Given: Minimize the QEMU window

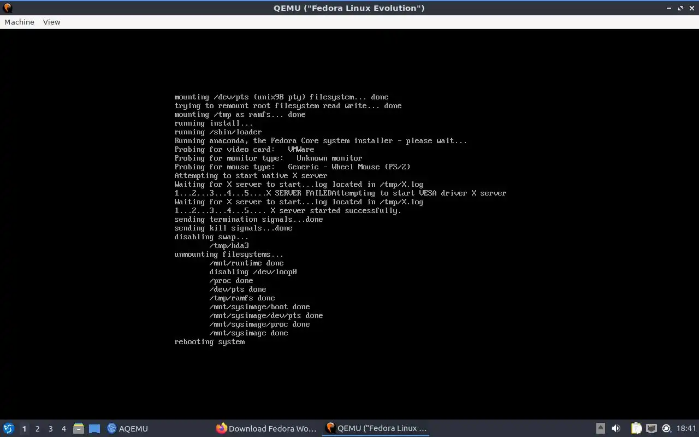Looking at the screenshot, I should point(669,8).
